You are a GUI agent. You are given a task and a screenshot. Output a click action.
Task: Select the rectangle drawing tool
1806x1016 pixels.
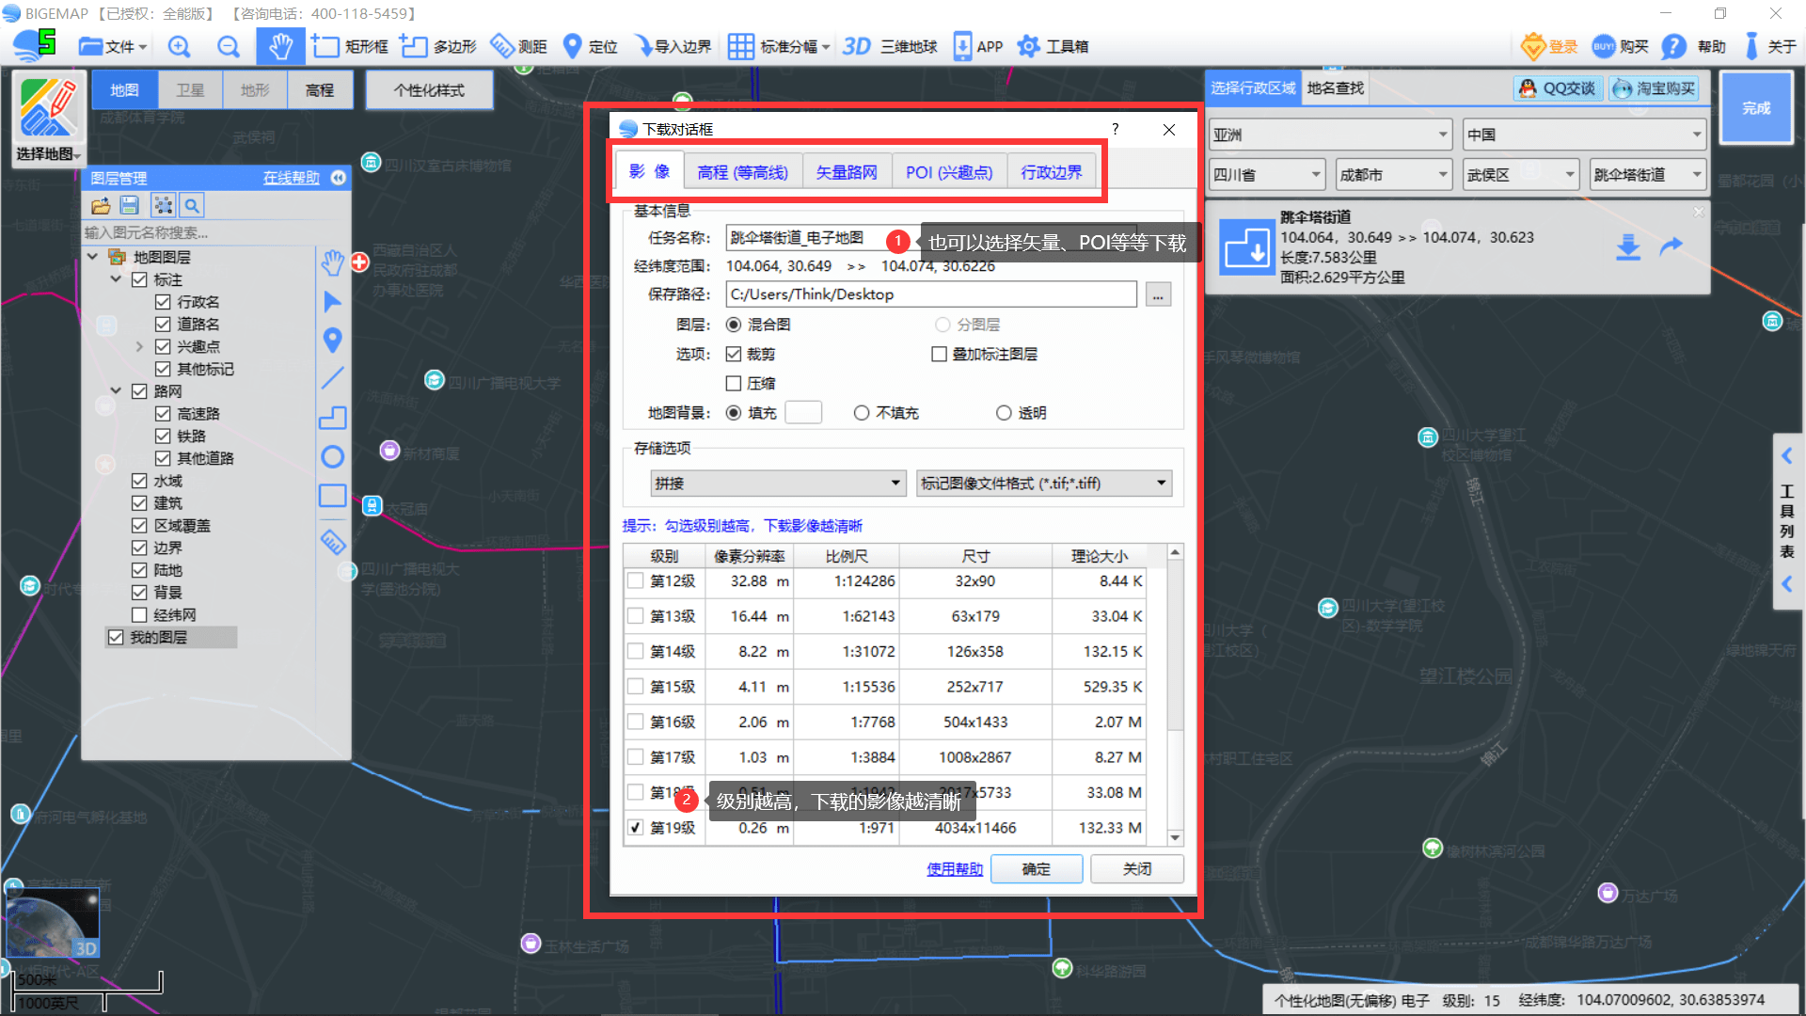[332, 496]
